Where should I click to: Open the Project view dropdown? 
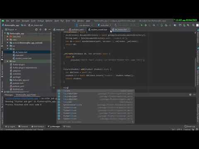tap(11, 29)
